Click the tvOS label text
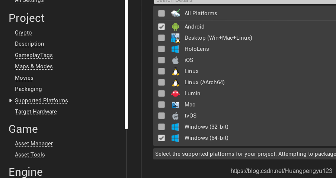336x178 pixels. point(191,116)
